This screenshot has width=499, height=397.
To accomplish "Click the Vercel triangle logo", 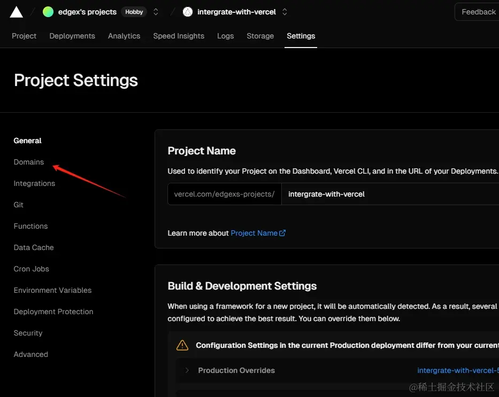I will (16, 12).
